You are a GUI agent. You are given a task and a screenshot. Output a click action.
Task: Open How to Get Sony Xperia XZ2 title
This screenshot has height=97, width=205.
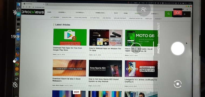click(104, 80)
